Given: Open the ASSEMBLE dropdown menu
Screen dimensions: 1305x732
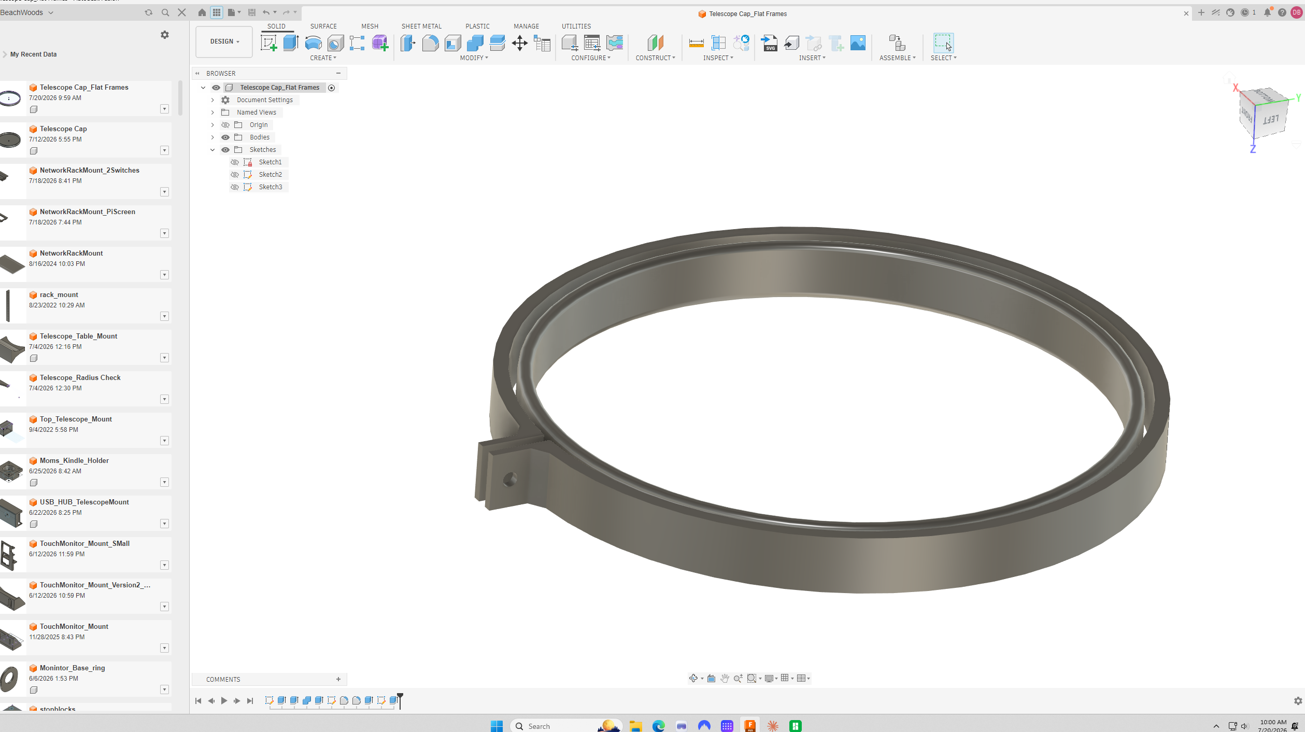Looking at the screenshot, I should [897, 58].
